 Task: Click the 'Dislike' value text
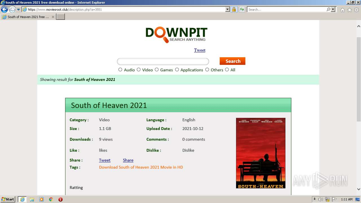pyautogui.click(x=188, y=150)
